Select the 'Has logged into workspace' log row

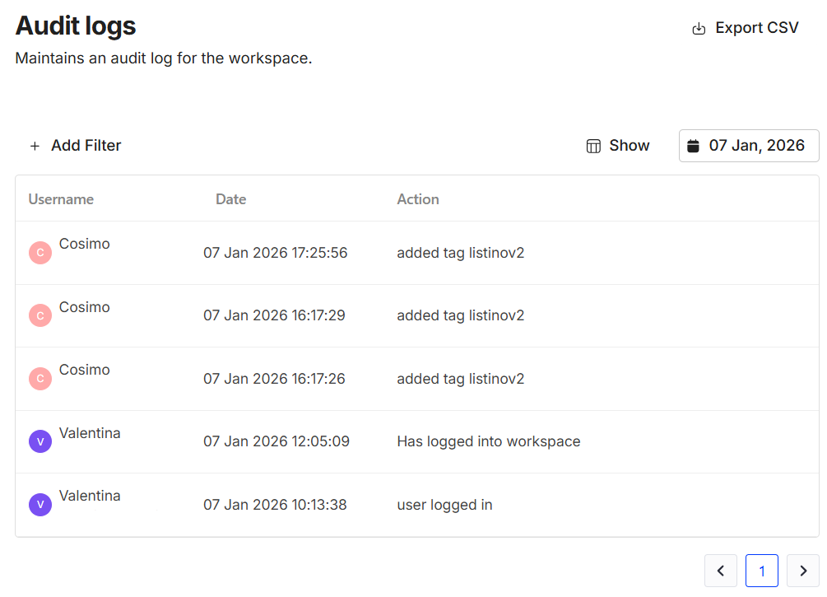click(488, 441)
